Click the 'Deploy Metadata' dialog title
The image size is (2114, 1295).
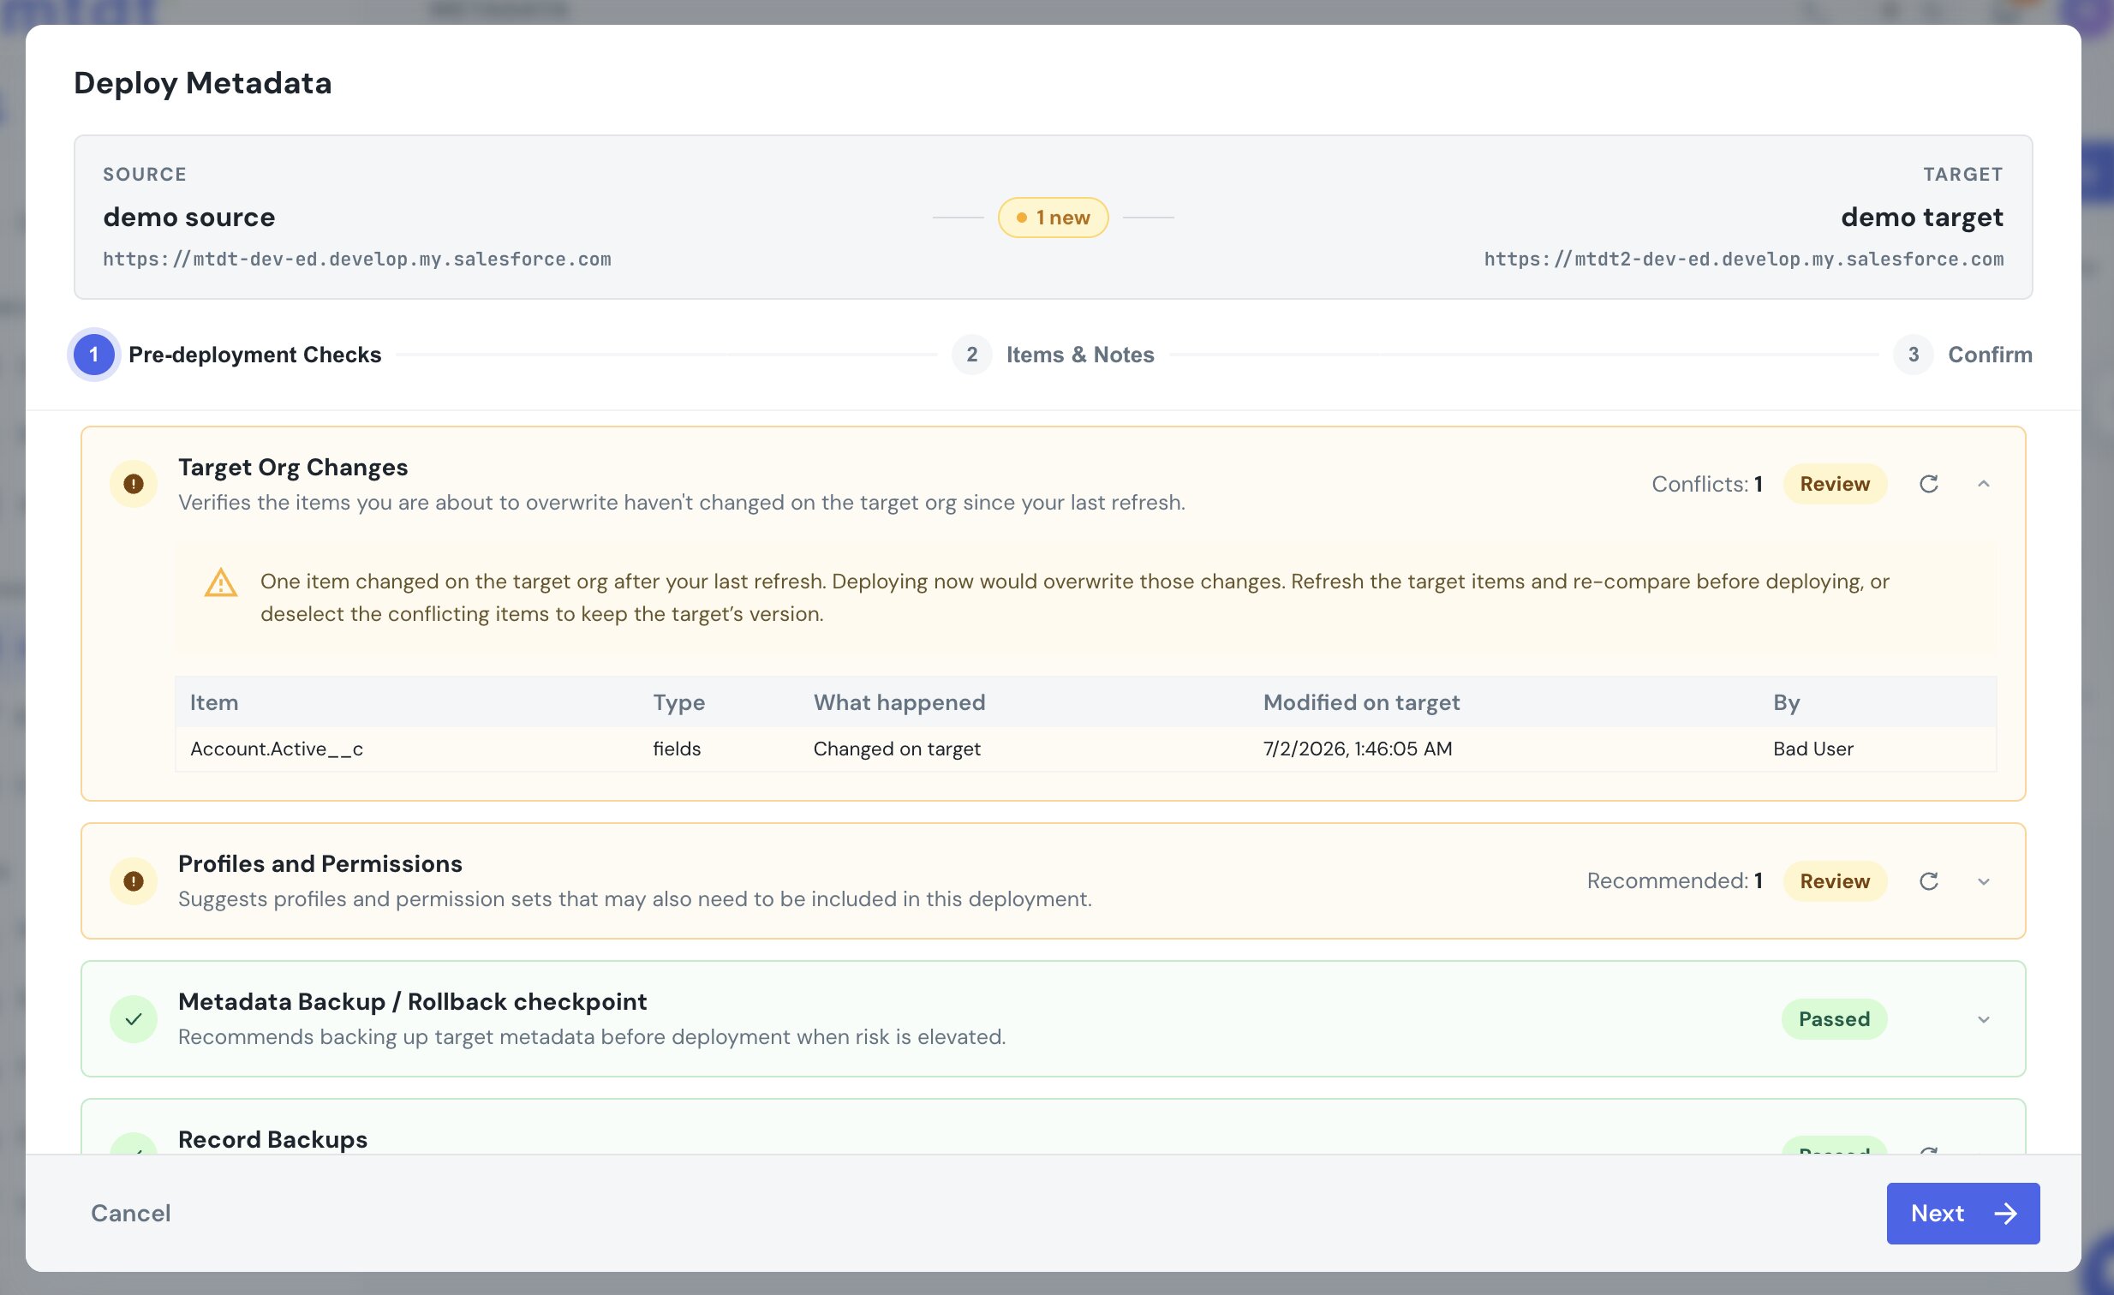pyautogui.click(x=202, y=83)
